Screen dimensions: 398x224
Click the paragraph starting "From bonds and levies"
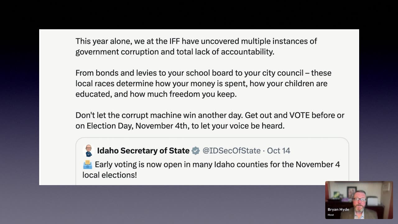203,83
